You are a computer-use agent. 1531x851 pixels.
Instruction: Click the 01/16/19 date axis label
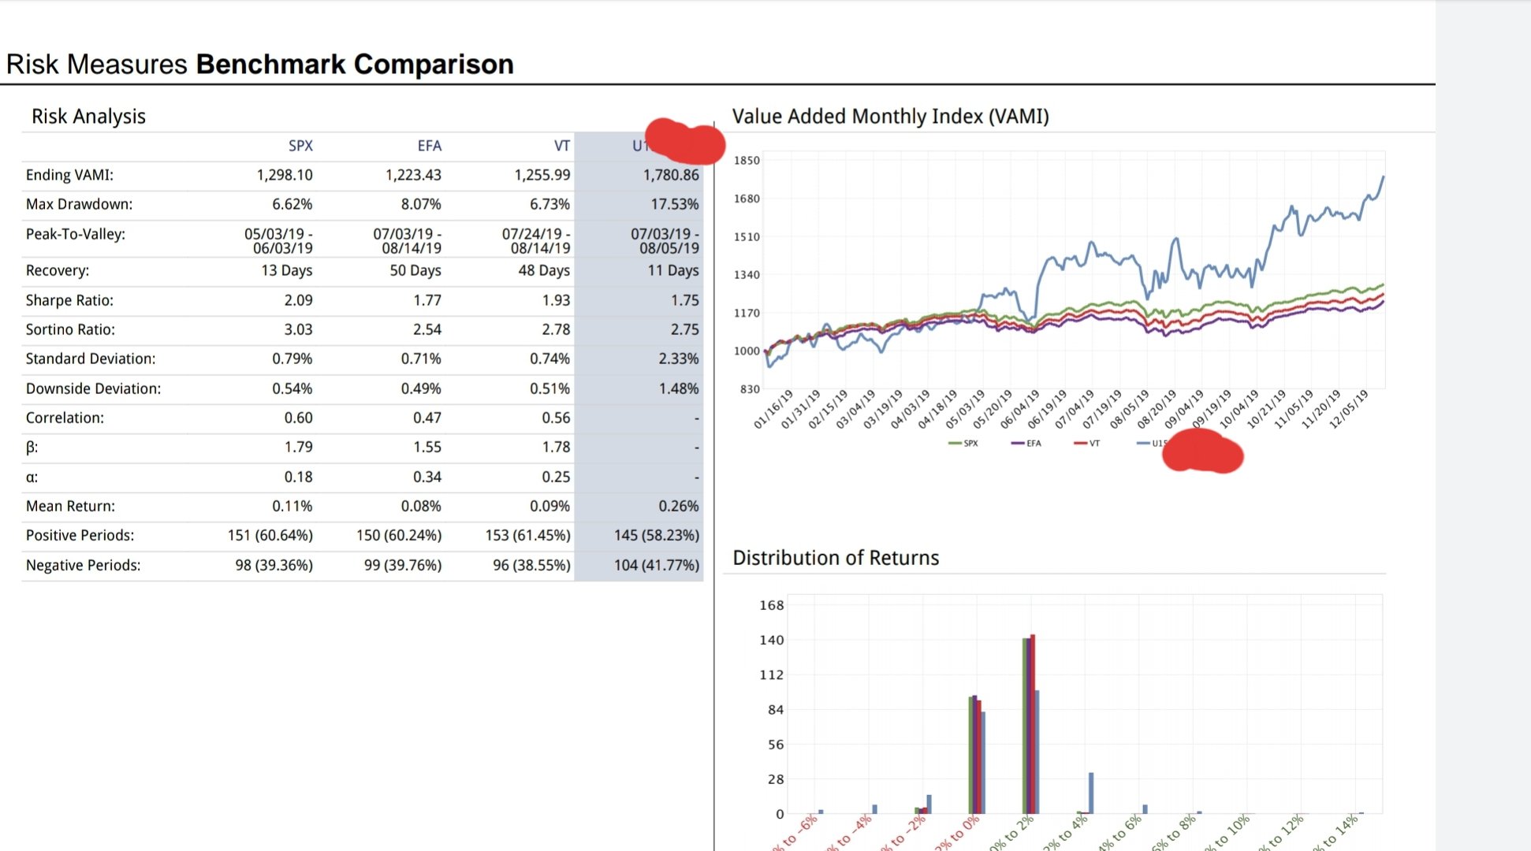pyautogui.click(x=773, y=408)
